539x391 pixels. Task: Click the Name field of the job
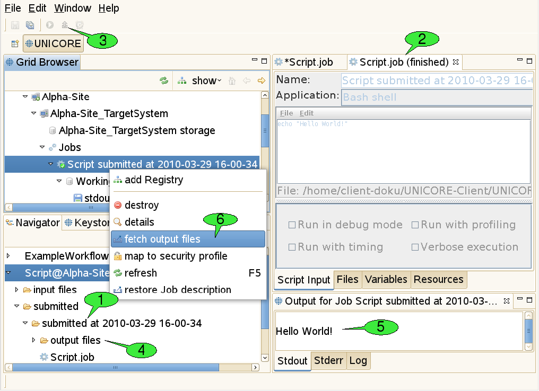437,81
